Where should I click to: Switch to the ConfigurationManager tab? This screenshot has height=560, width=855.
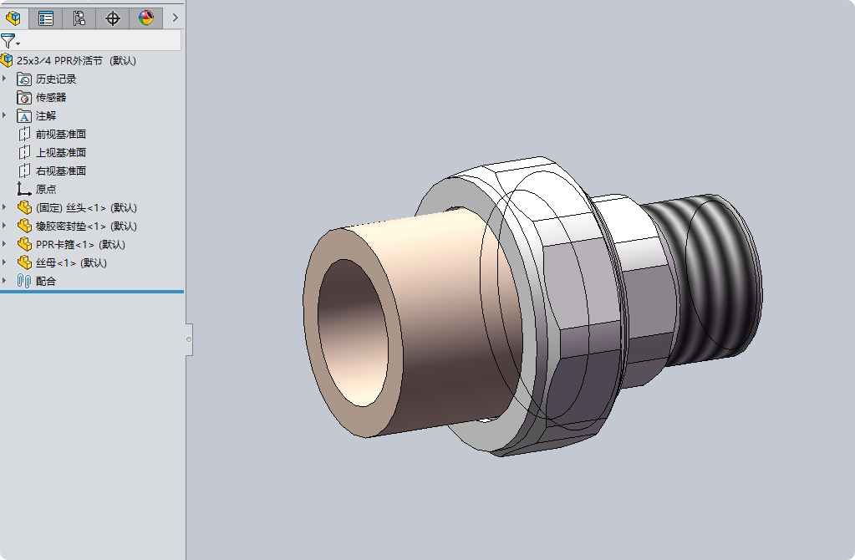tap(79, 18)
